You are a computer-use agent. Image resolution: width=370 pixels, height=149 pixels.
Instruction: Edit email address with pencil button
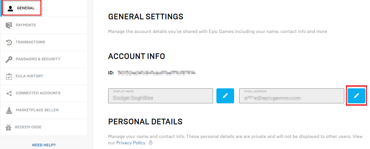(x=356, y=96)
